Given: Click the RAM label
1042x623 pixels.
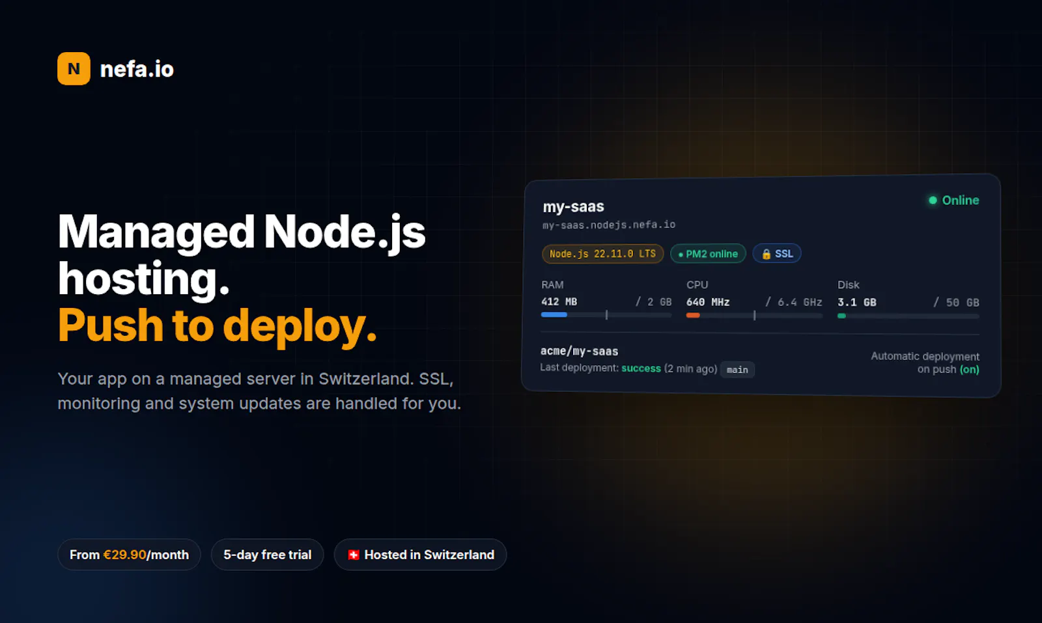Looking at the screenshot, I should pos(552,284).
